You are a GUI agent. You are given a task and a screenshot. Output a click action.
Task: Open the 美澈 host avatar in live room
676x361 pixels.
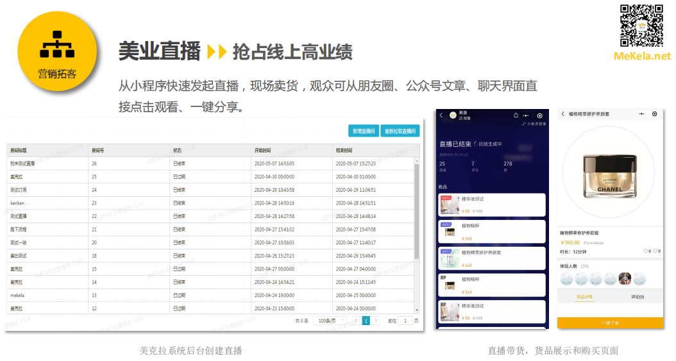pos(453,115)
